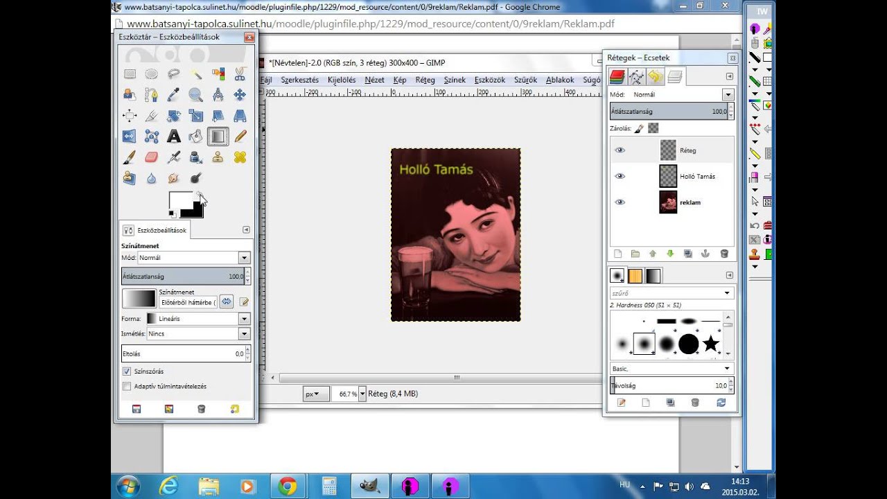Enable Adaptív túlmintavételezés checkbox
Image resolution: width=887 pixels, height=499 pixels.
point(127,386)
